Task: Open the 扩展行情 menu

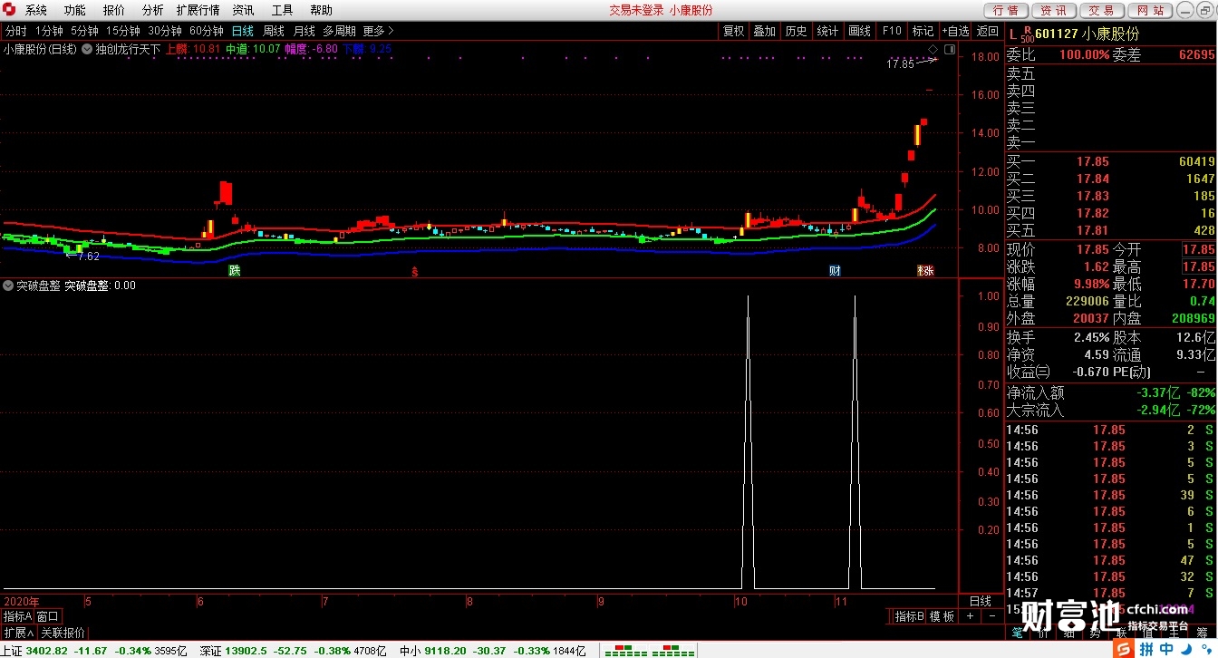Action: tap(198, 10)
